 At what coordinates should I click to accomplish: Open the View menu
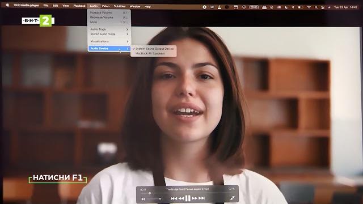pos(66,6)
